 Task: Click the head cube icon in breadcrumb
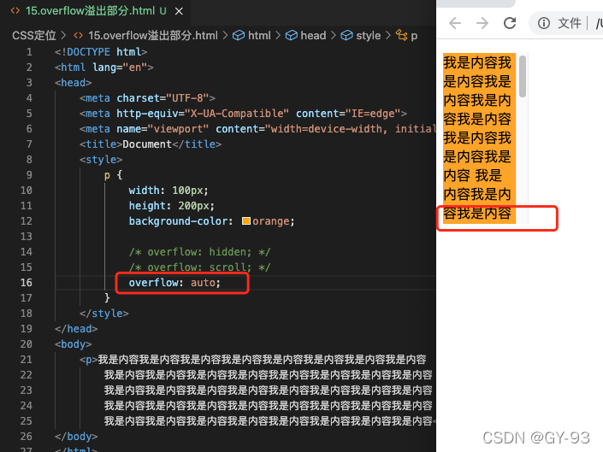coord(291,36)
